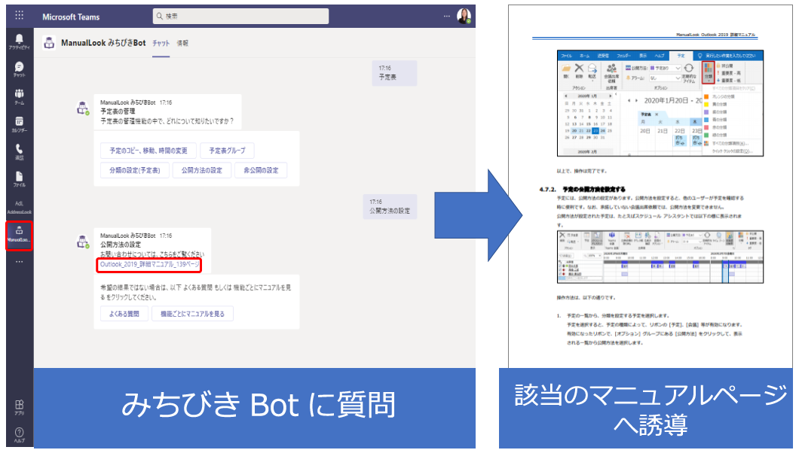Click the よくある質問 button
799x450 pixels.
(x=123, y=314)
